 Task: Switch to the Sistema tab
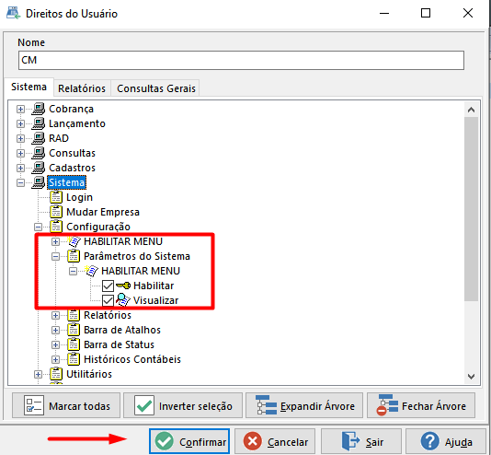[x=29, y=87]
